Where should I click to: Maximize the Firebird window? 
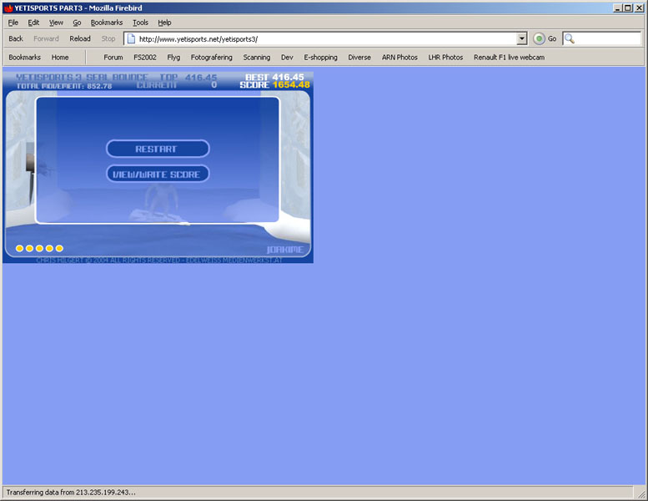point(628,8)
